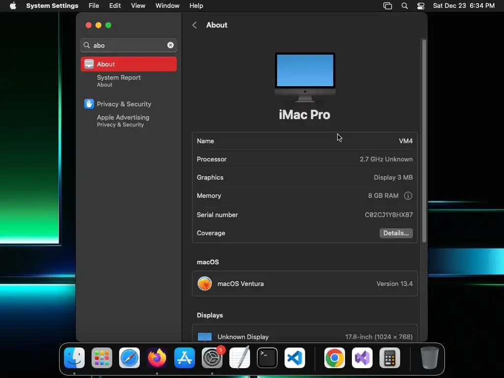Click the 2.7 GHz Unknown processor value

click(x=386, y=159)
